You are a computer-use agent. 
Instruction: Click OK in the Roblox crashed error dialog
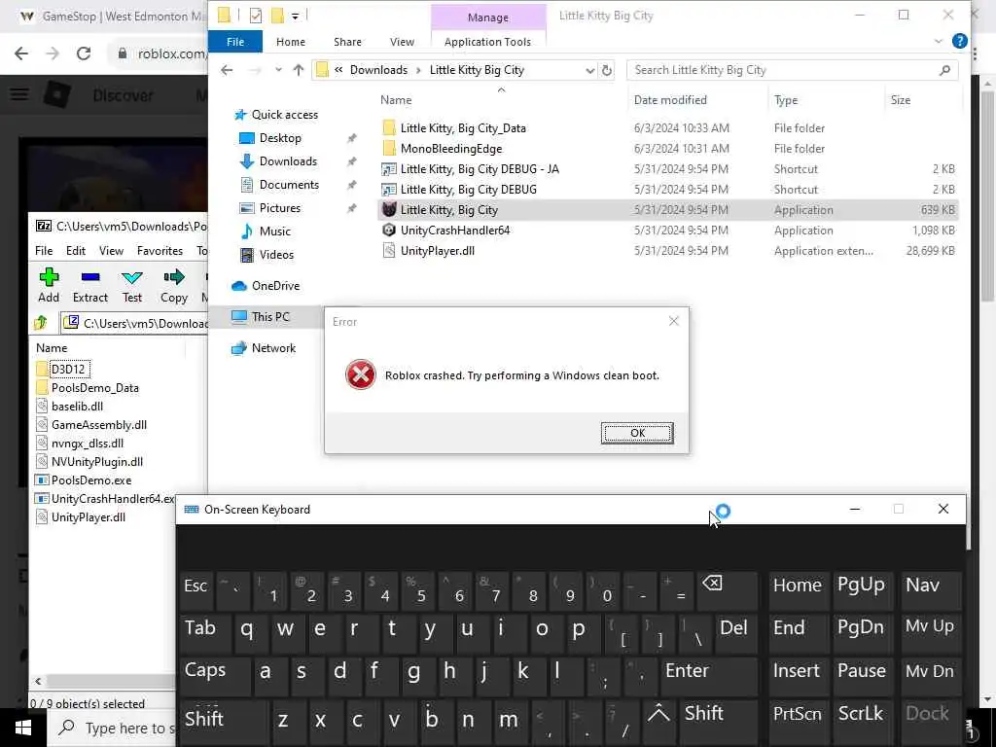click(x=637, y=433)
